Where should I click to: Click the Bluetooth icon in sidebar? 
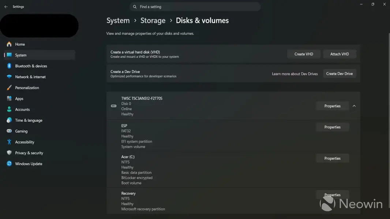9,66
